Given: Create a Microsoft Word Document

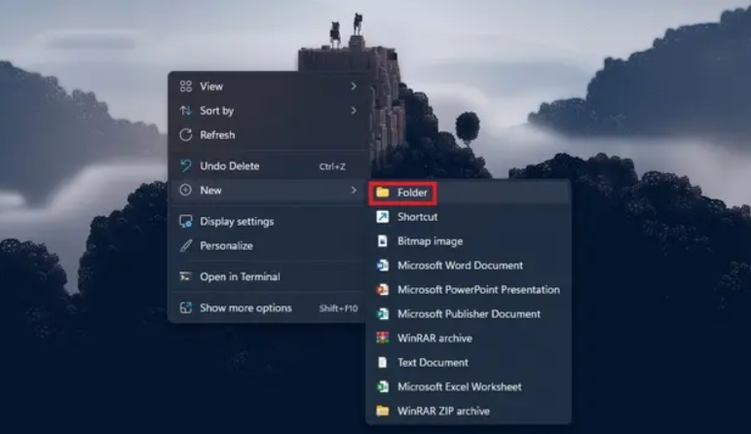Looking at the screenshot, I should [469, 265].
